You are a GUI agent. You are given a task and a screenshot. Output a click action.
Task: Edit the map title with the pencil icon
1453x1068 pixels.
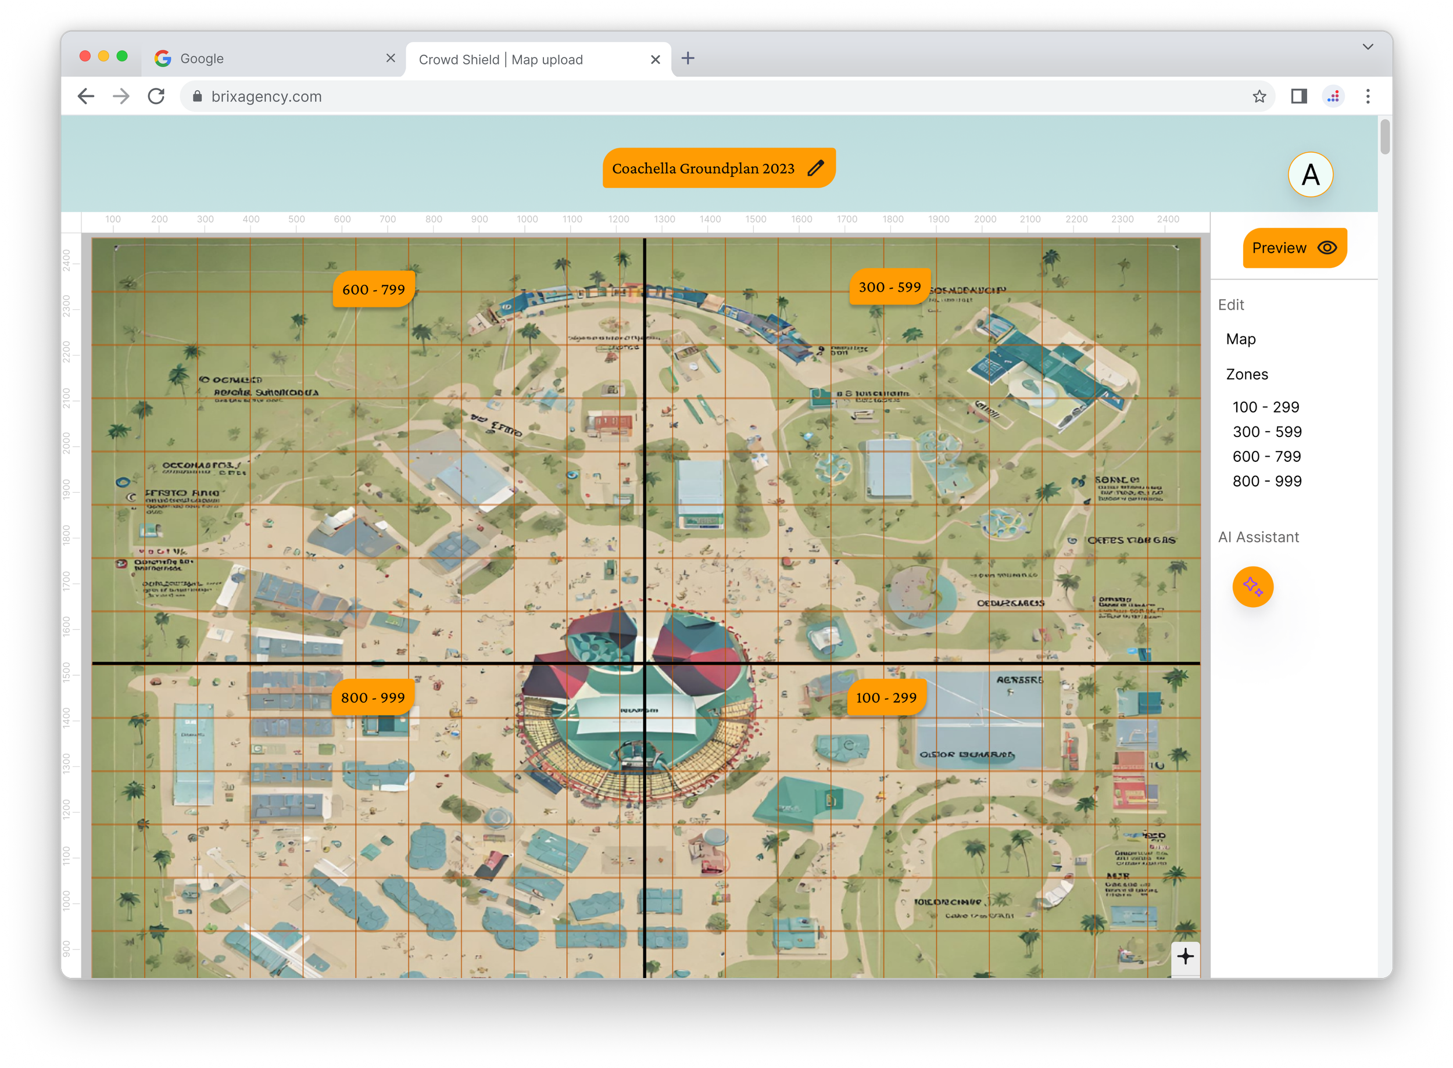(x=815, y=168)
